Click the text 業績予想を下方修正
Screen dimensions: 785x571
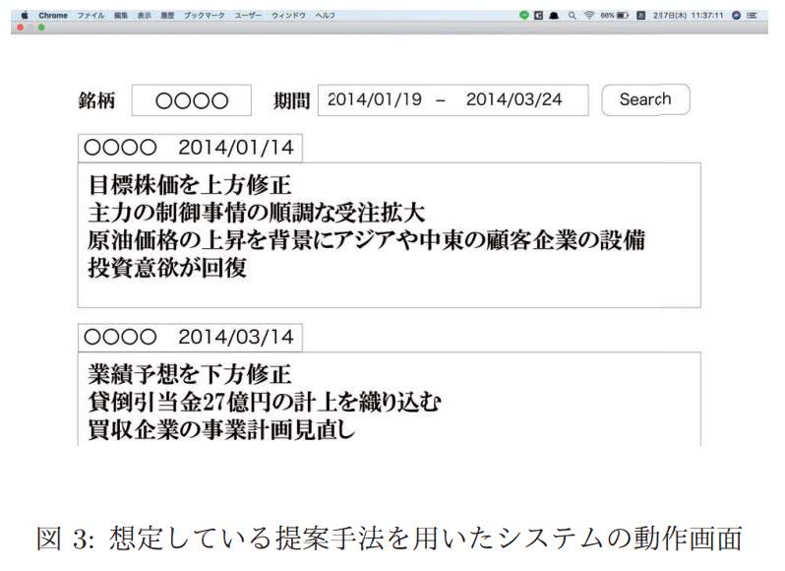(190, 374)
